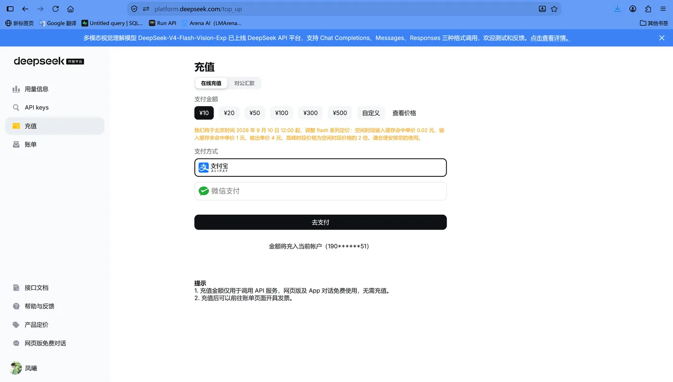Screen dimensions: 673x382
Task: Click the 充值 wallet card icon
Action: click(x=16, y=126)
